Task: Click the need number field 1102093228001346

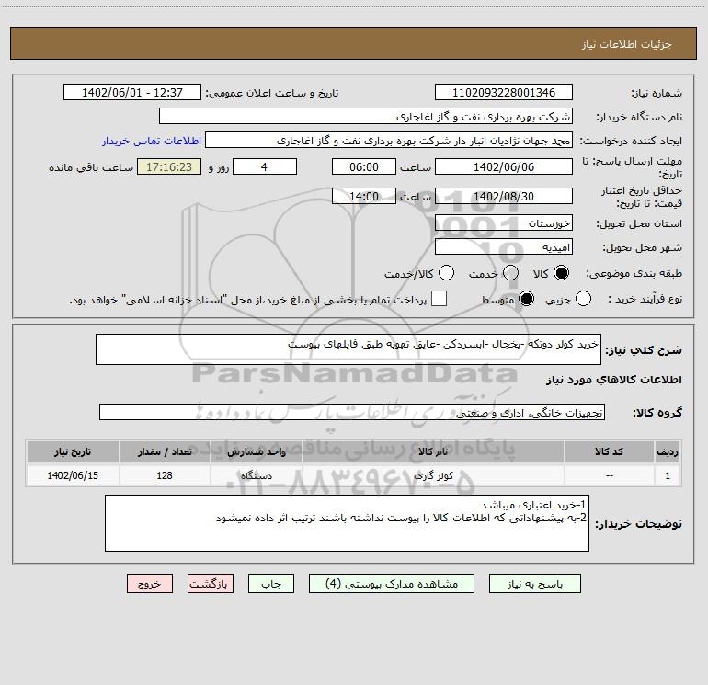Action: tap(504, 93)
